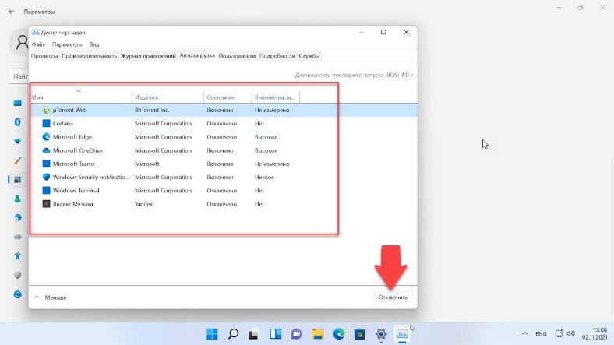Screen dimensions: 614x345
Task: Open the Windows Start menu
Action: pos(212,333)
